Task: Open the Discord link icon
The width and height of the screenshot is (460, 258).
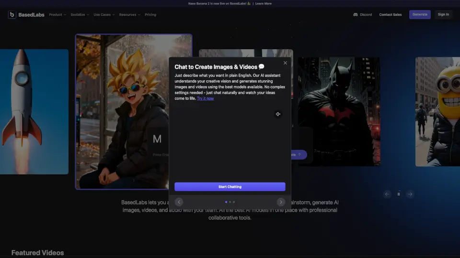Action: pyautogui.click(x=356, y=15)
